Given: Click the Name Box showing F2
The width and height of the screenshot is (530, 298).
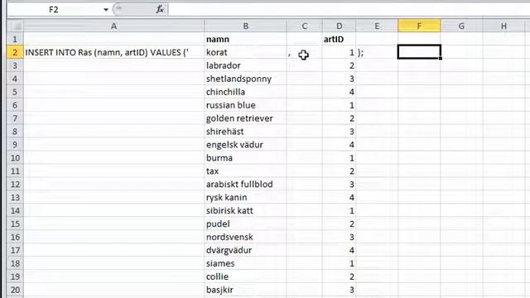Looking at the screenshot, I should (x=54, y=9).
